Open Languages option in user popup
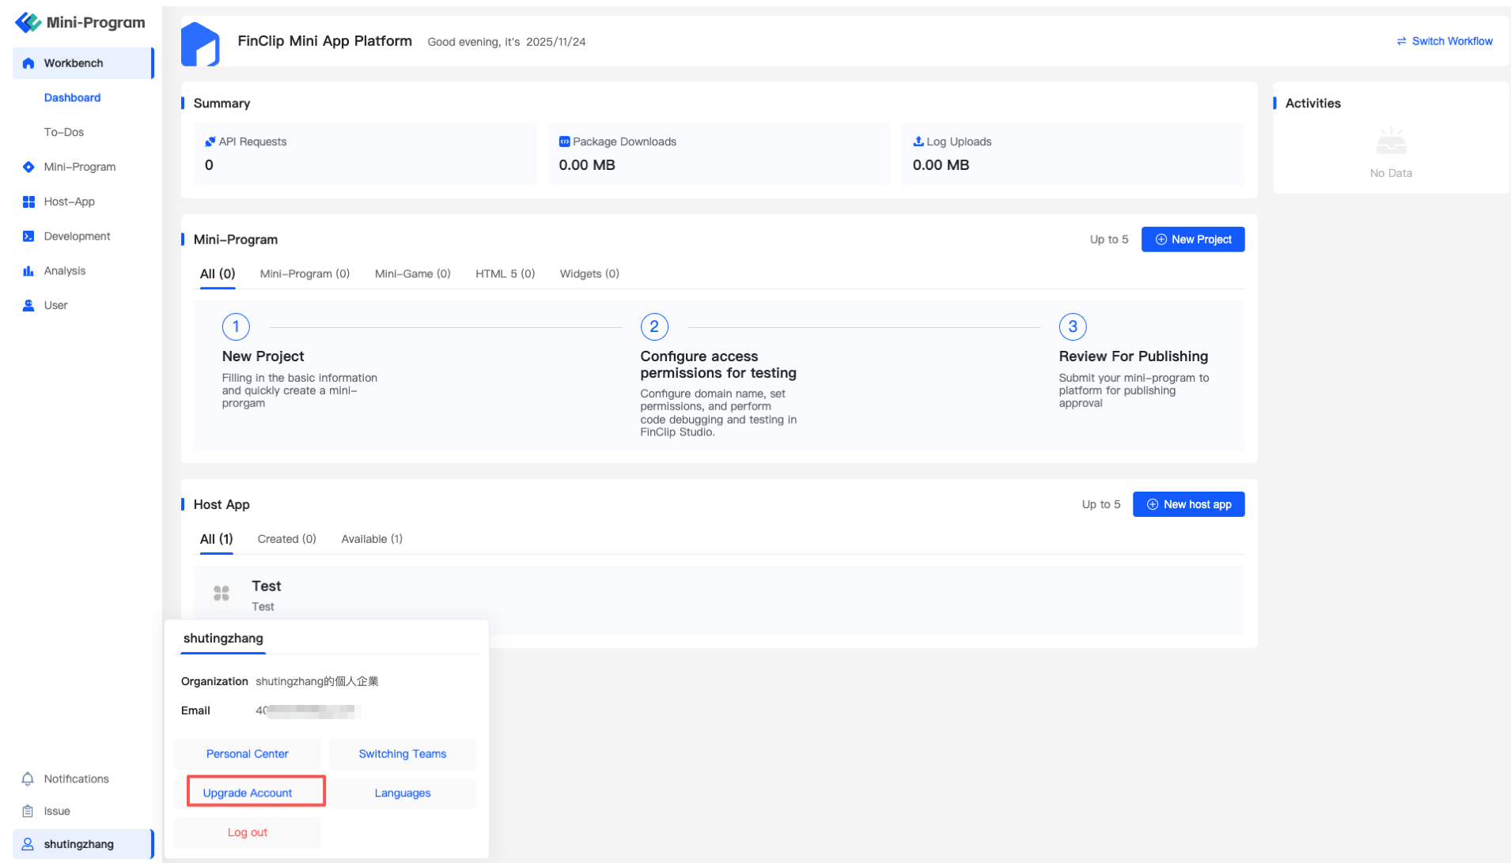 (x=403, y=793)
